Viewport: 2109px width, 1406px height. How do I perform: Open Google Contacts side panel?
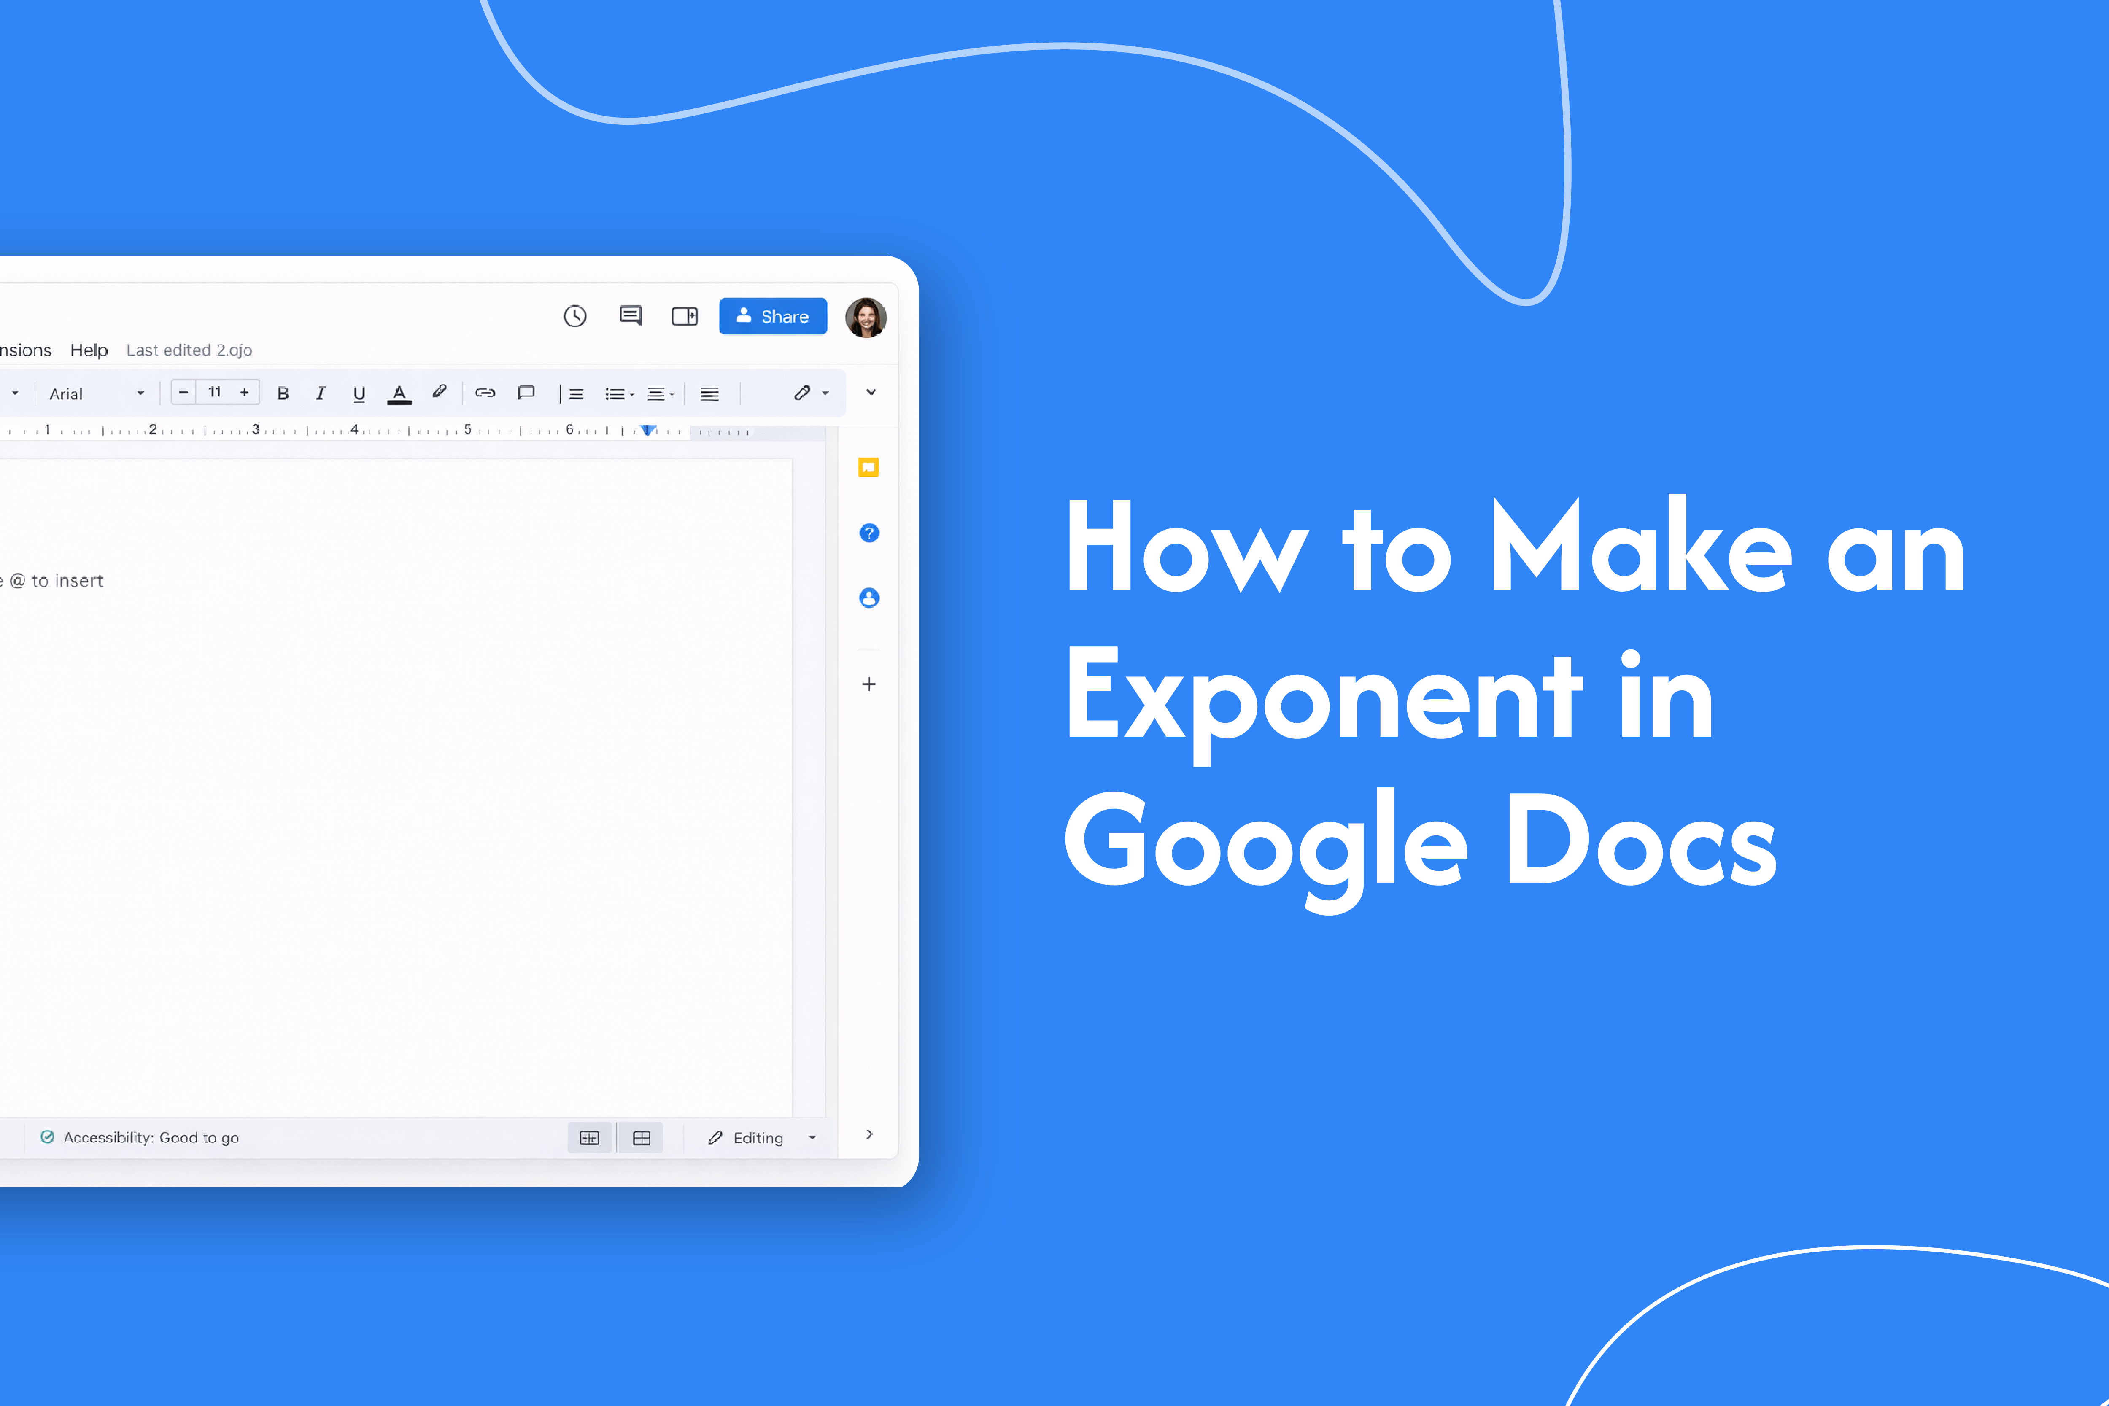point(868,597)
